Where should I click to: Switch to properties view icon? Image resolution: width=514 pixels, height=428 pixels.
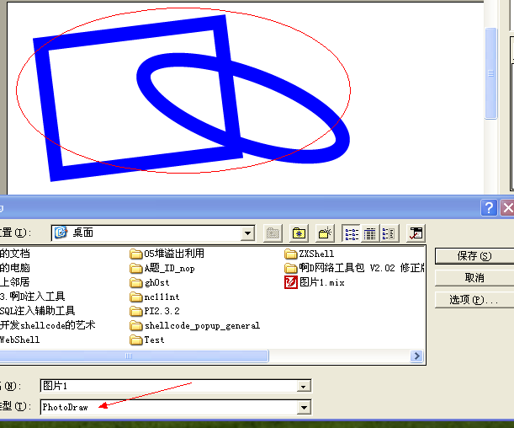[389, 233]
